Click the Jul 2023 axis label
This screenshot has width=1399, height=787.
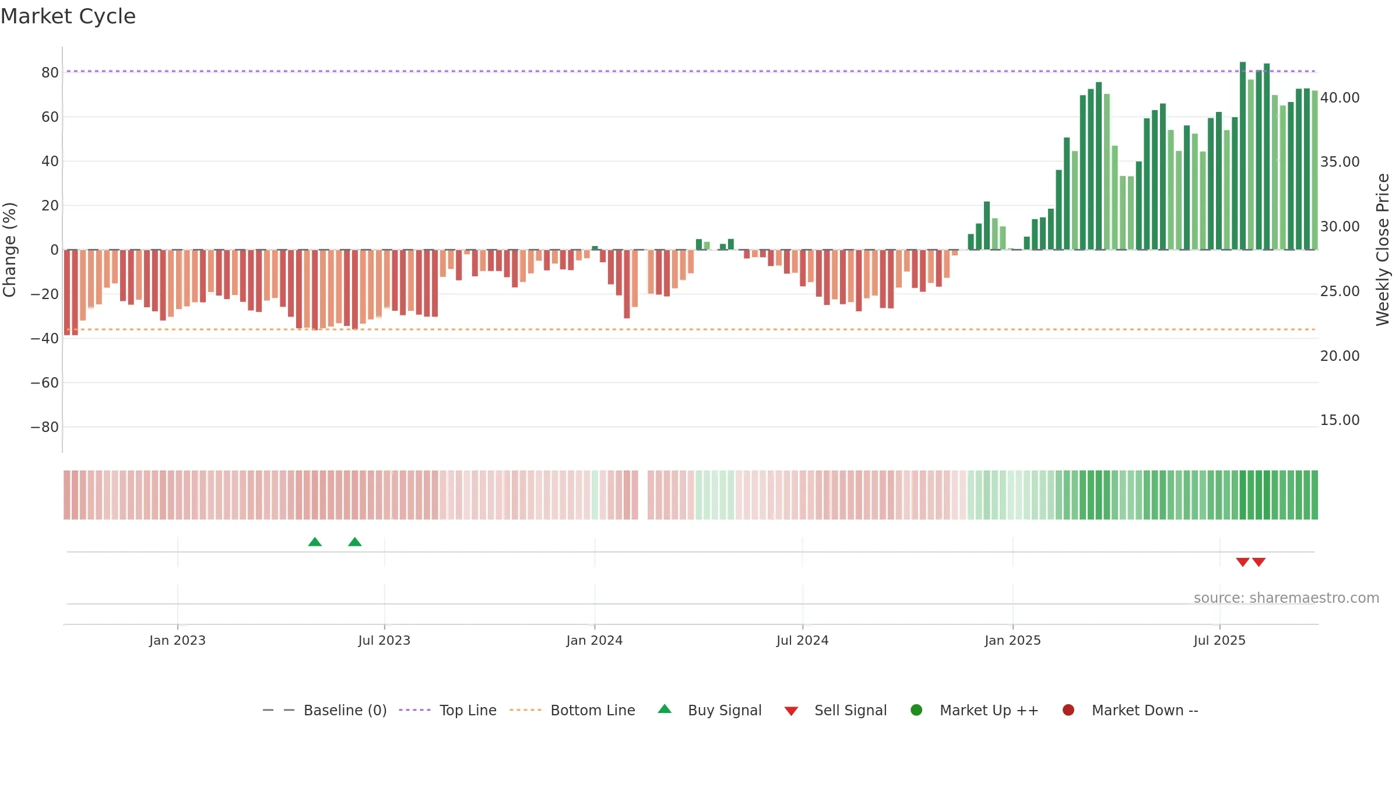tap(384, 640)
